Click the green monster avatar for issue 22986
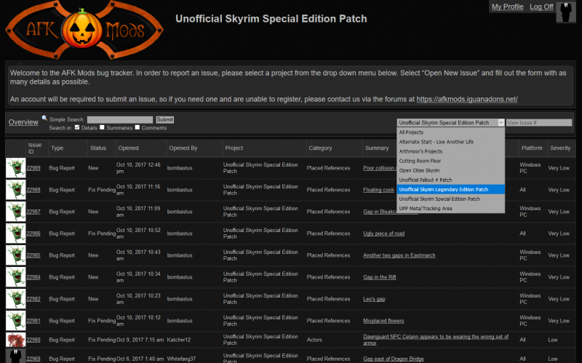Viewport: 582px width, 363px height. click(15, 234)
